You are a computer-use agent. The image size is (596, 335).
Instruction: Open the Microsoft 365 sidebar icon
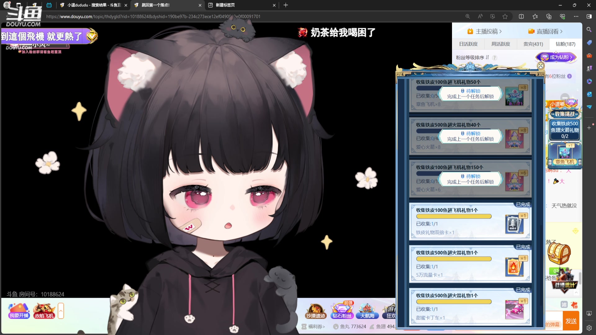click(x=589, y=81)
